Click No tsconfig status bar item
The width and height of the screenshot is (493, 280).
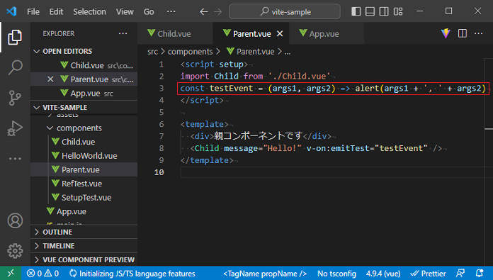[336, 273]
